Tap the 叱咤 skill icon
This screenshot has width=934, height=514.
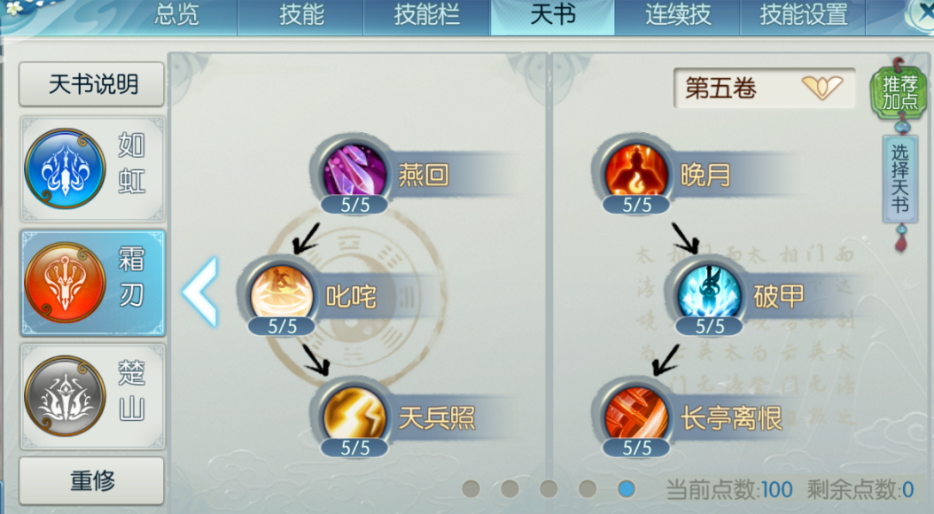(x=281, y=294)
